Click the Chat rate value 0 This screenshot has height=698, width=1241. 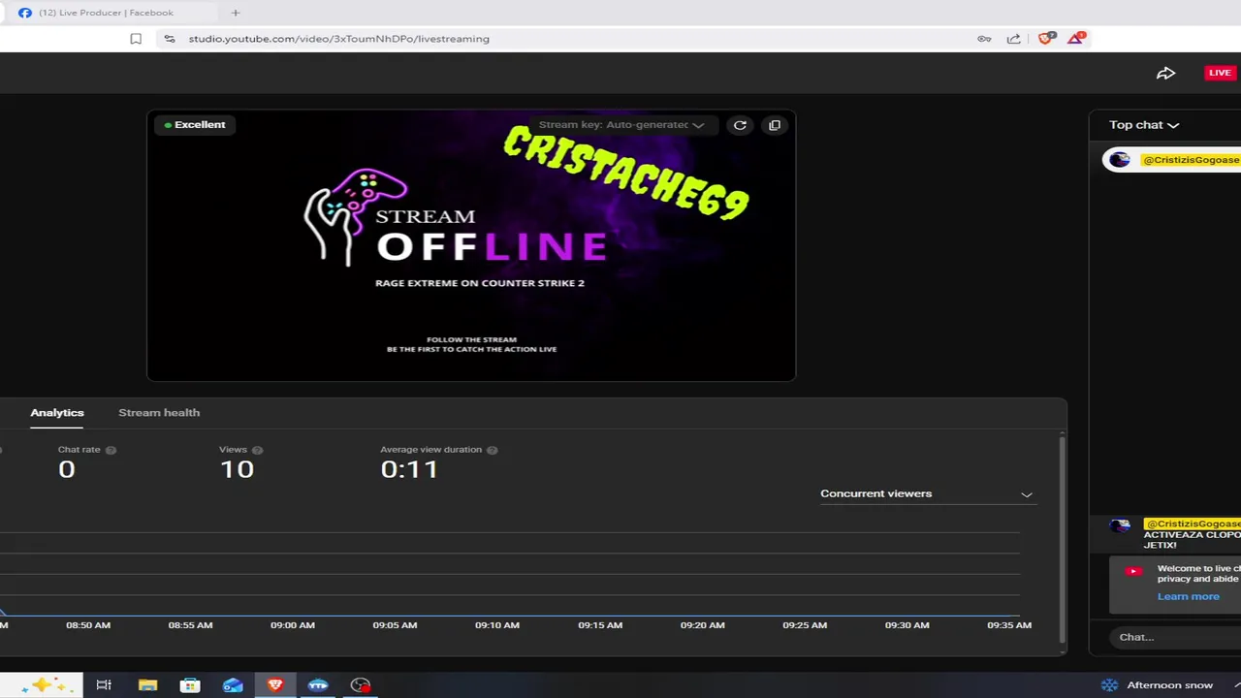[x=66, y=469]
